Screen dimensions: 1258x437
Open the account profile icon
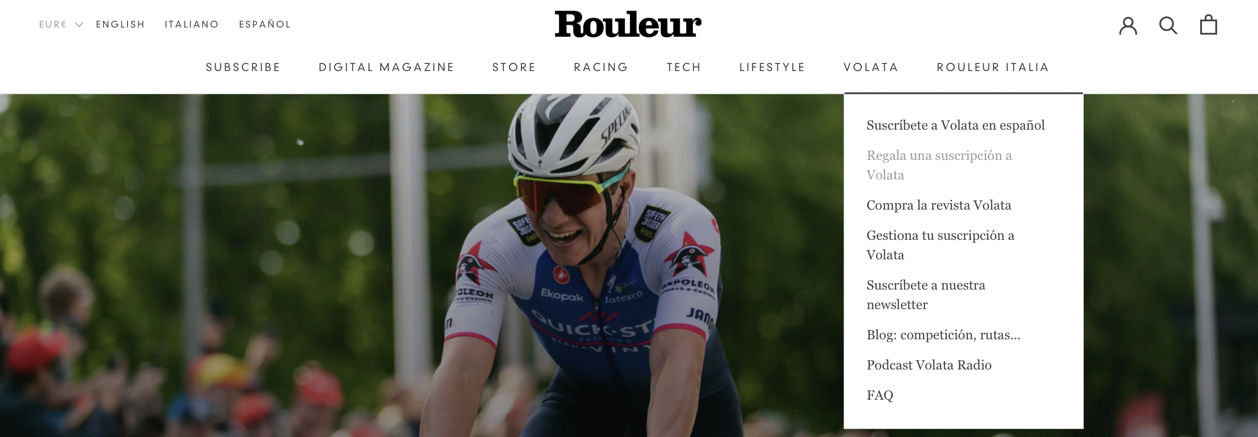pyautogui.click(x=1128, y=25)
